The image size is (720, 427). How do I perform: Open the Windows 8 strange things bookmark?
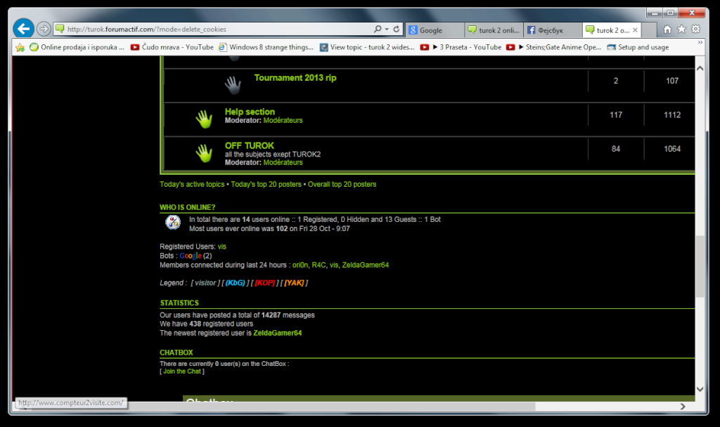266,47
